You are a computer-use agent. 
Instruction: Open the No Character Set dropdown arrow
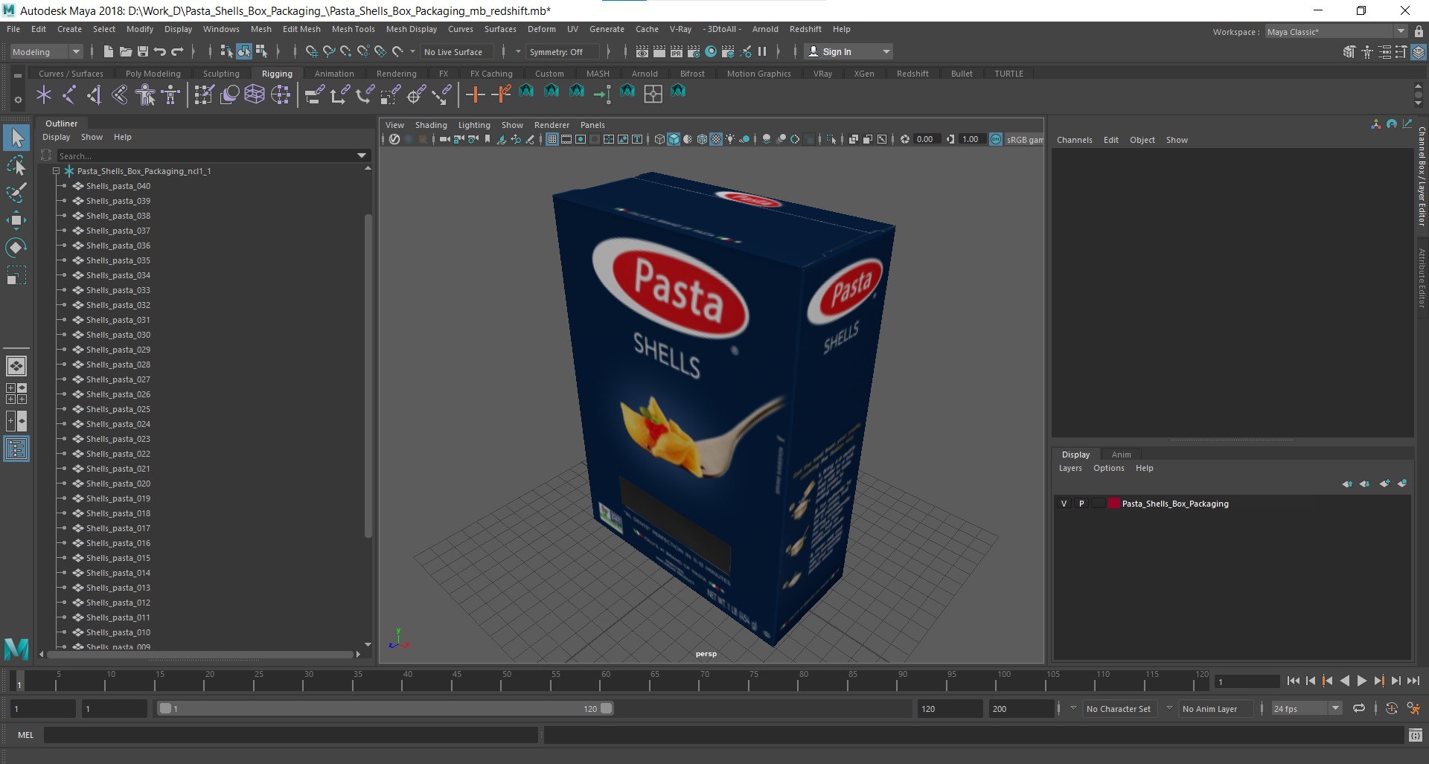pyautogui.click(x=1073, y=708)
